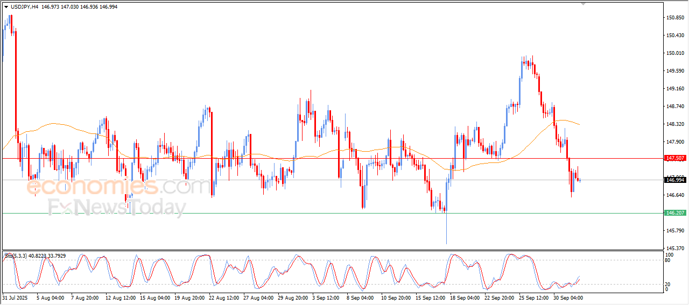Click the 80 level on stochastic scale
Image resolution: width=689 pixels, height=305 pixels.
point(669,260)
